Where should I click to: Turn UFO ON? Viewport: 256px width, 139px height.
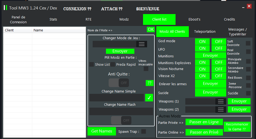[202, 48]
